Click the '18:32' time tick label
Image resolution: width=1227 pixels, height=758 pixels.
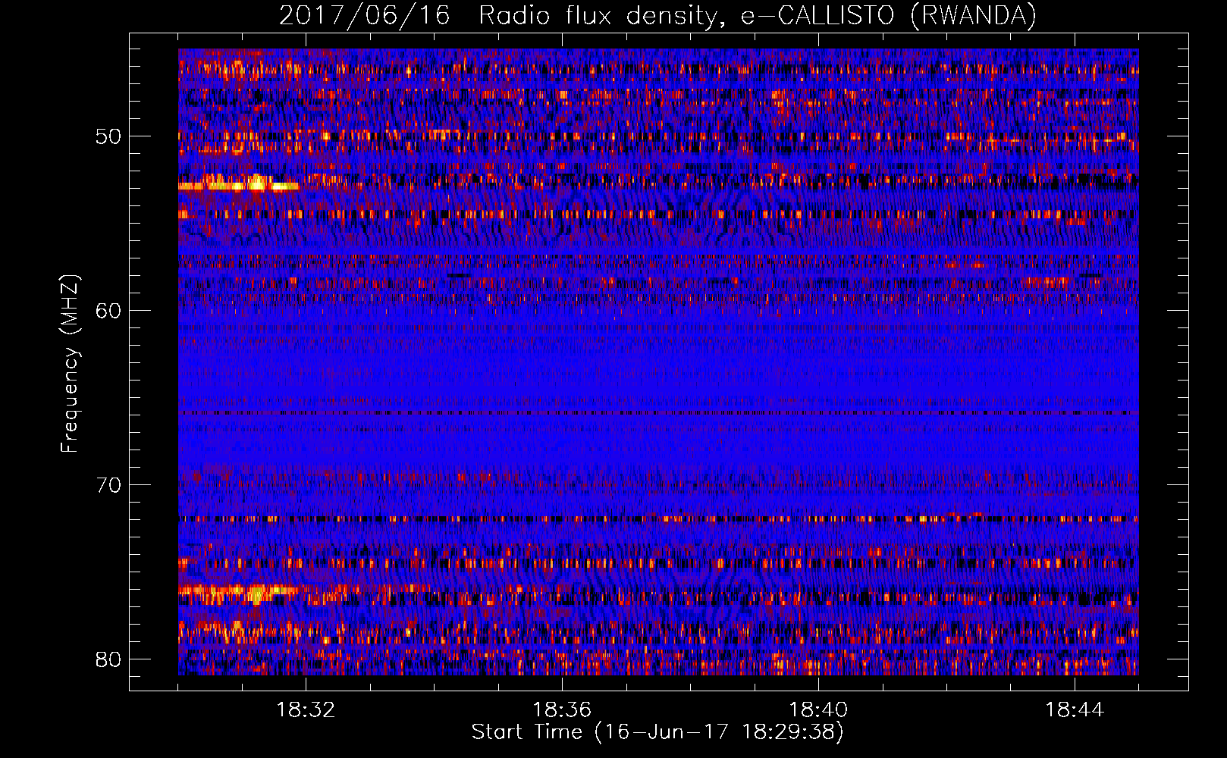click(306, 710)
